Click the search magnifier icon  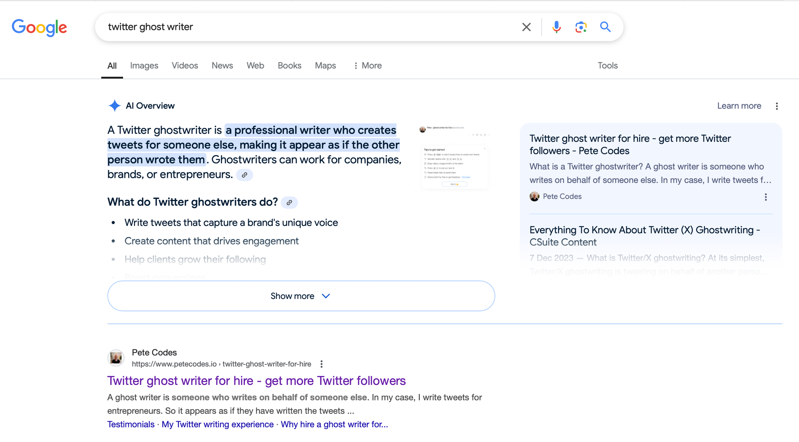point(605,27)
